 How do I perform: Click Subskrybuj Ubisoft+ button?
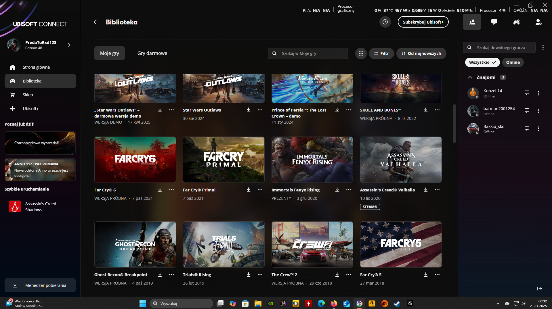tap(423, 22)
